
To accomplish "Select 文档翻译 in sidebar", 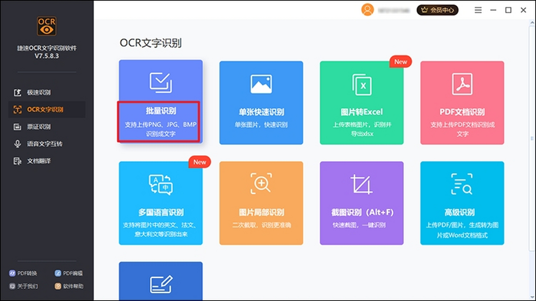I will click(x=47, y=161).
